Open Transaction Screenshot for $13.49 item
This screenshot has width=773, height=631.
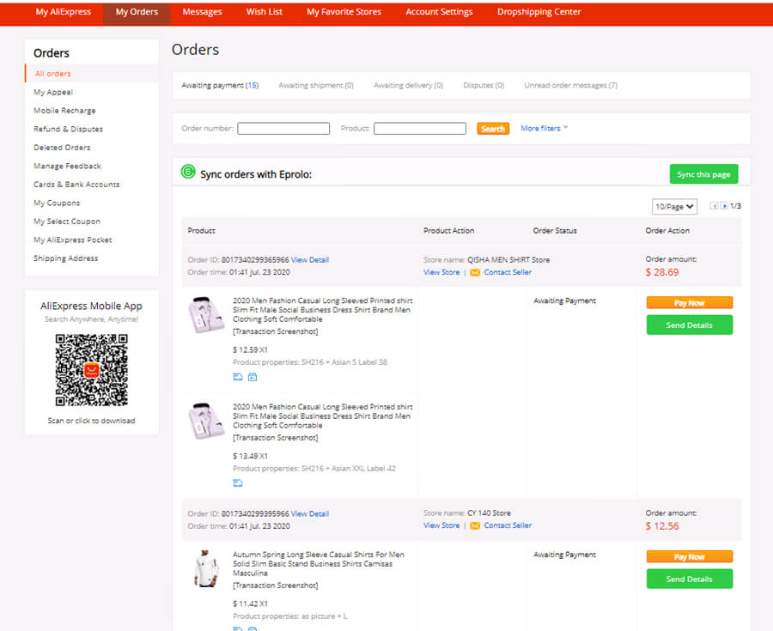(275, 438)
